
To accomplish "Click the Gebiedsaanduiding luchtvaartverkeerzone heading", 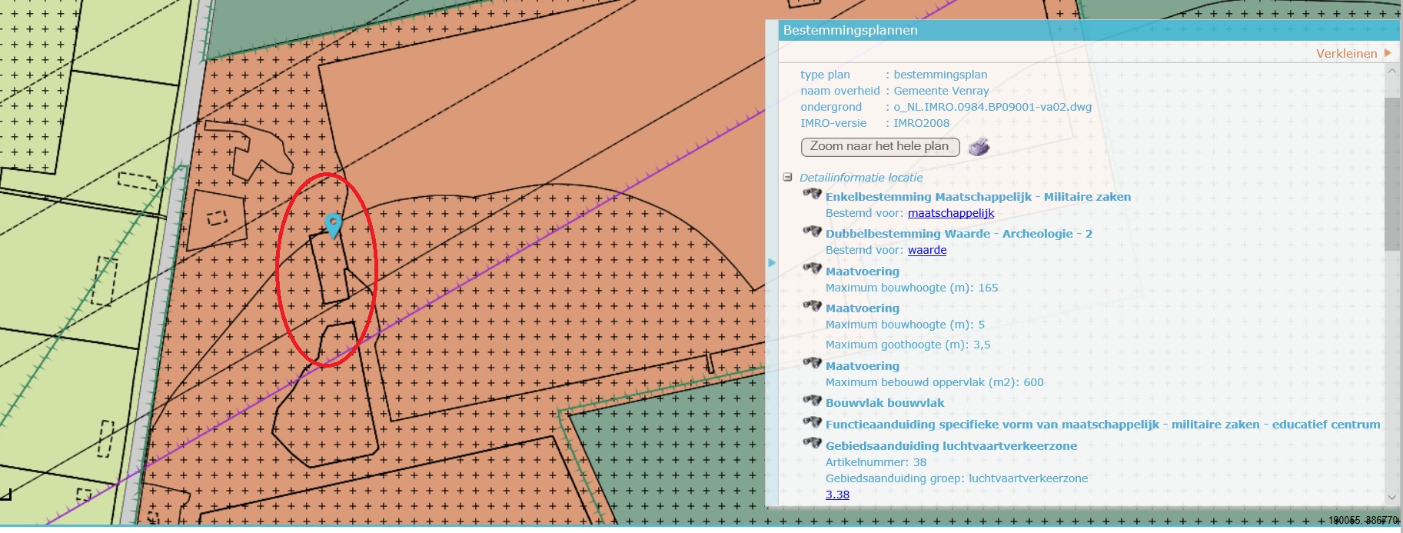I will click(951, 446).
